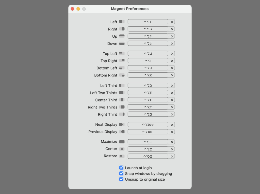Change the Right Third shortcut field
Image resolution: width=260 pixels, height=194 pixels.
[148, 114]
